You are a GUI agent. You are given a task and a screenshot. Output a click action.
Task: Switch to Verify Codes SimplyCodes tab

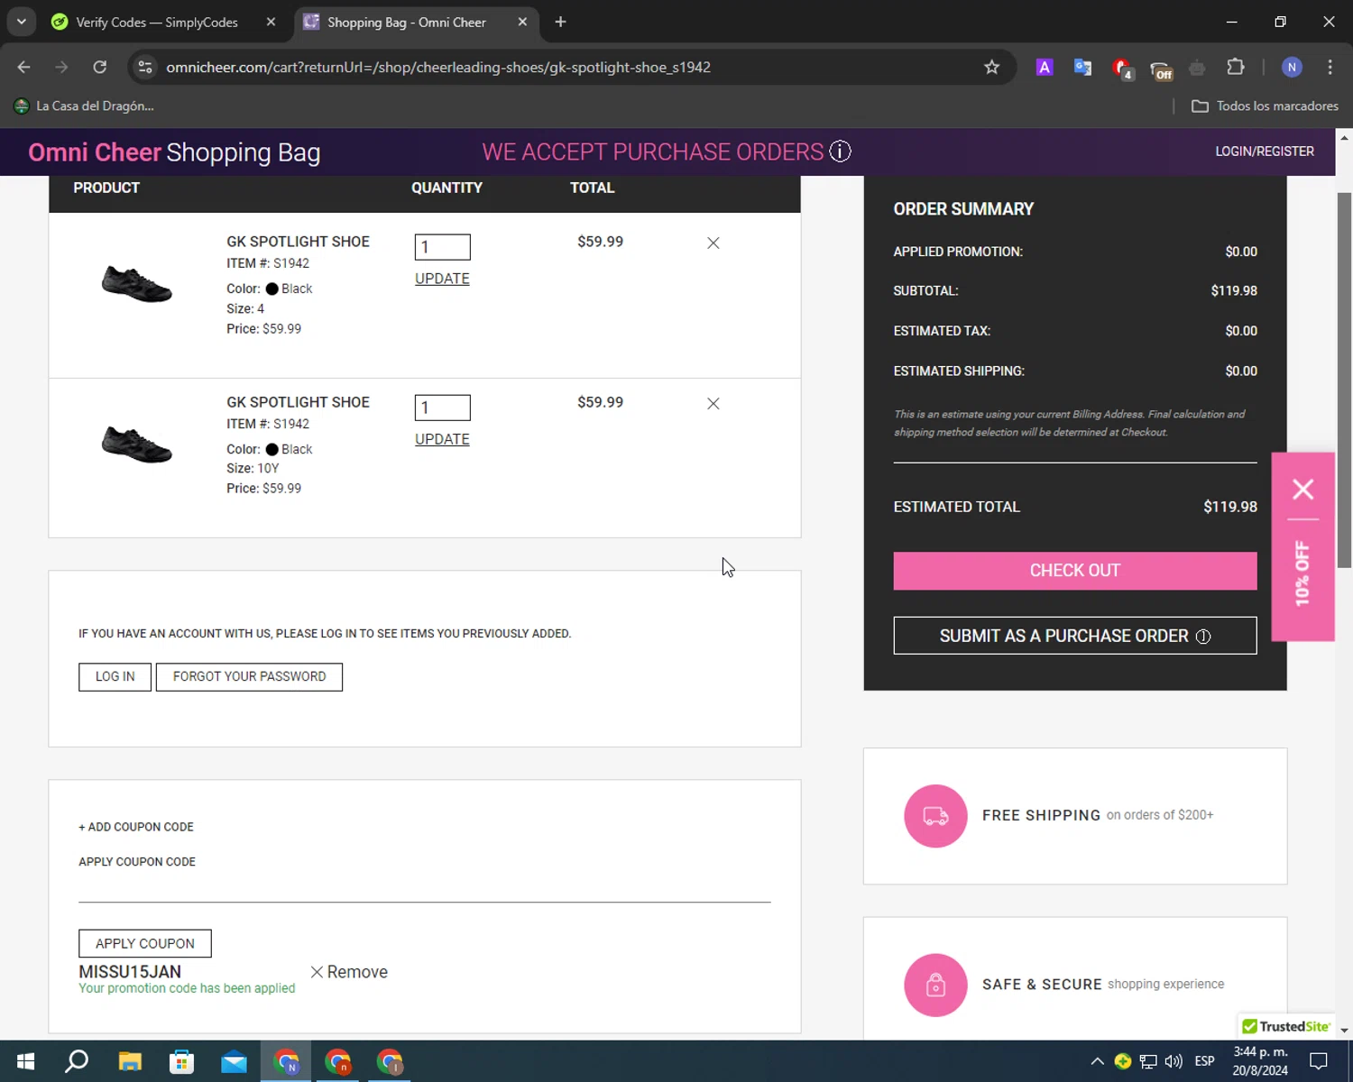(x=156, y=22)
